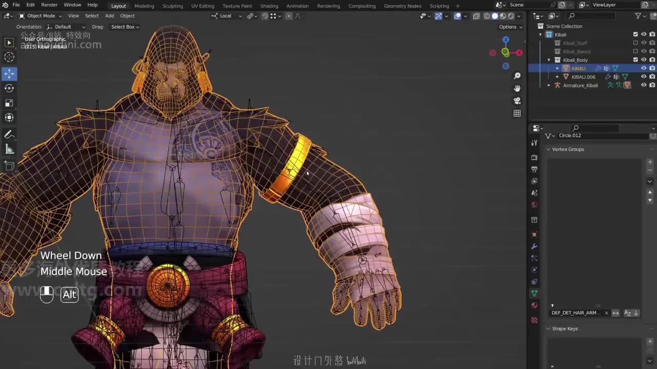The image size is (657, 369).
Task: Hide Armature_Kibali in the viewport
Action: click(x=644, y=85)
